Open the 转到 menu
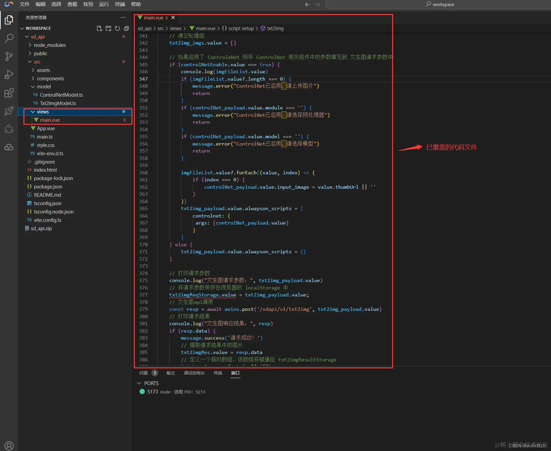 [88, 4]
